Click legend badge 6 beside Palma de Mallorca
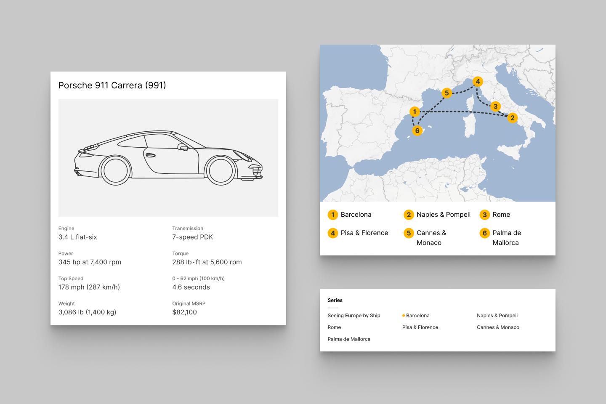The width and height of the screenshot is (606, 404). (x=484, y=233)
